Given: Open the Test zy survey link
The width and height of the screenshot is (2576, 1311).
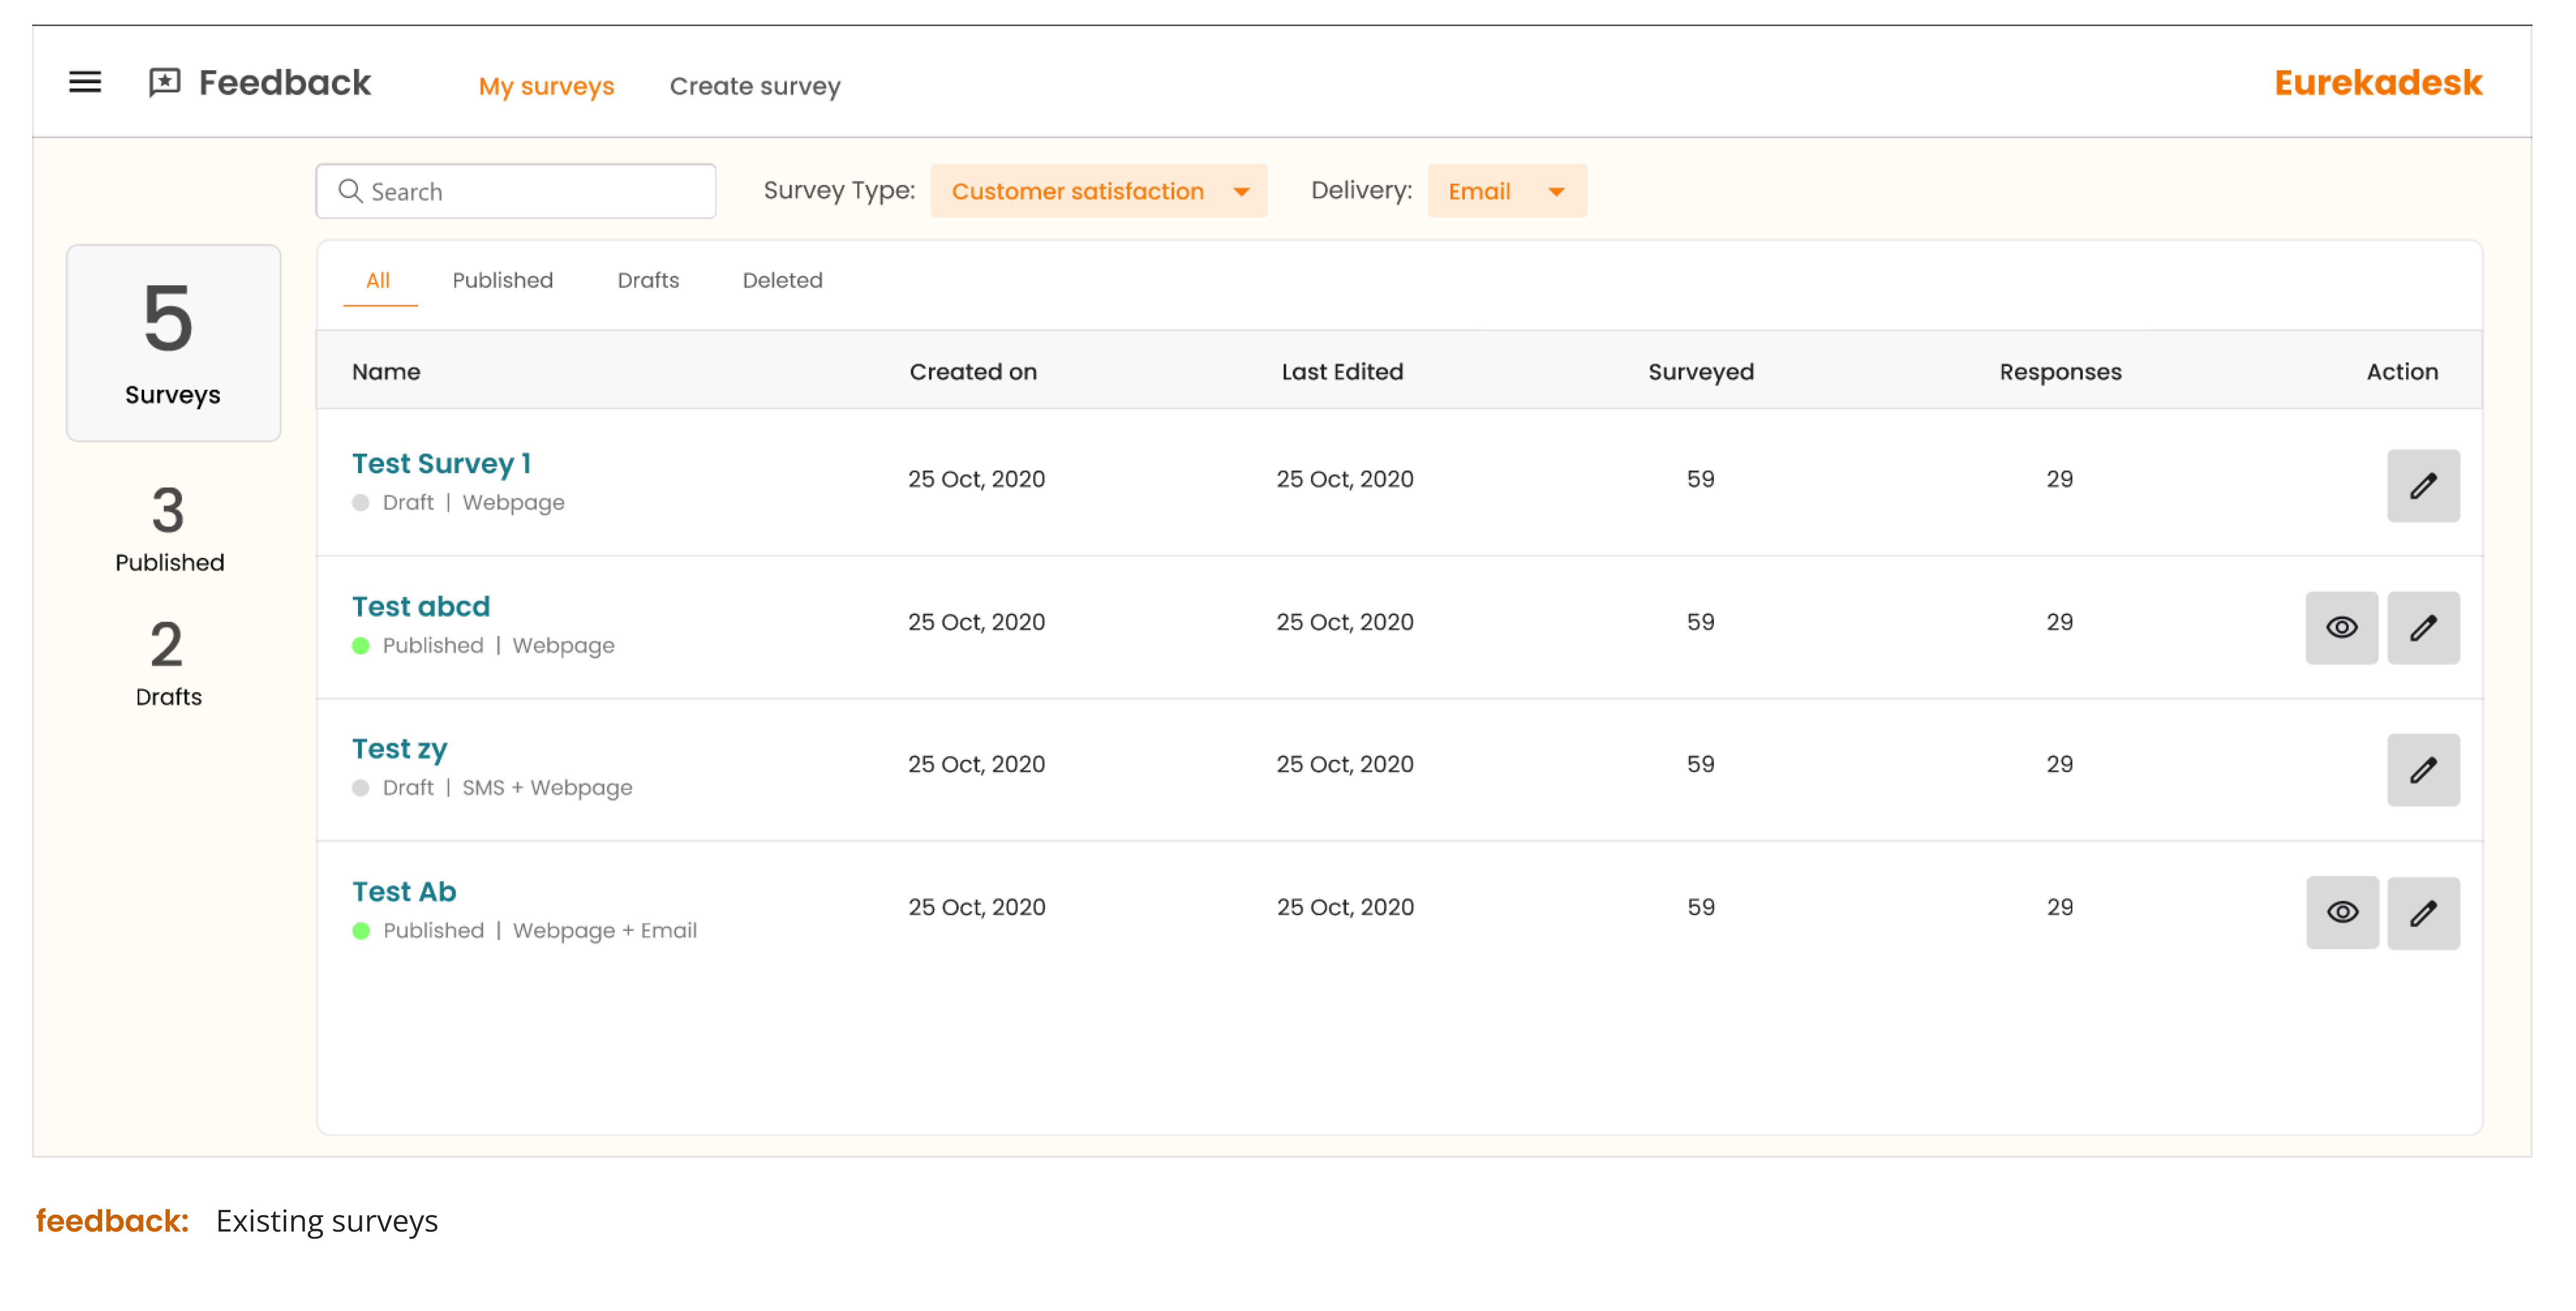Looking at the screenshot, I should [x=399, y=749].
